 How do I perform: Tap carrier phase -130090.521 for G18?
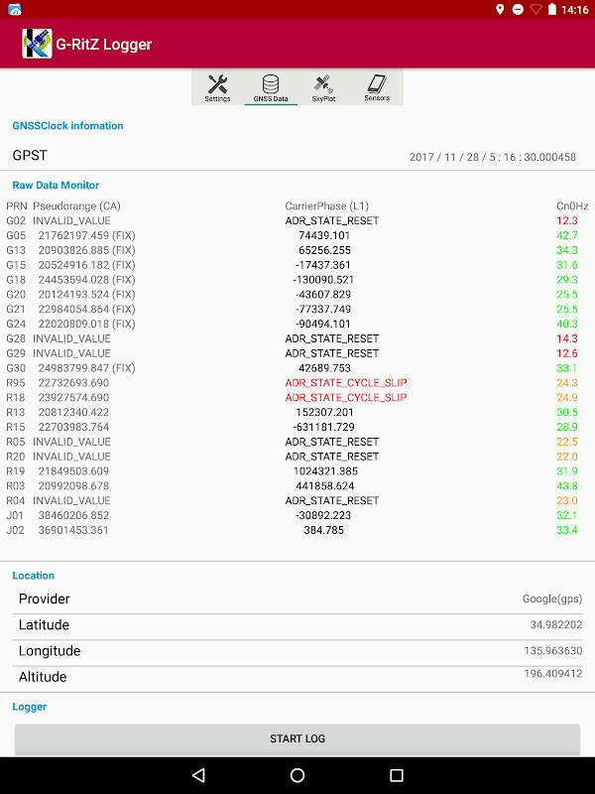tap(323, 280)
